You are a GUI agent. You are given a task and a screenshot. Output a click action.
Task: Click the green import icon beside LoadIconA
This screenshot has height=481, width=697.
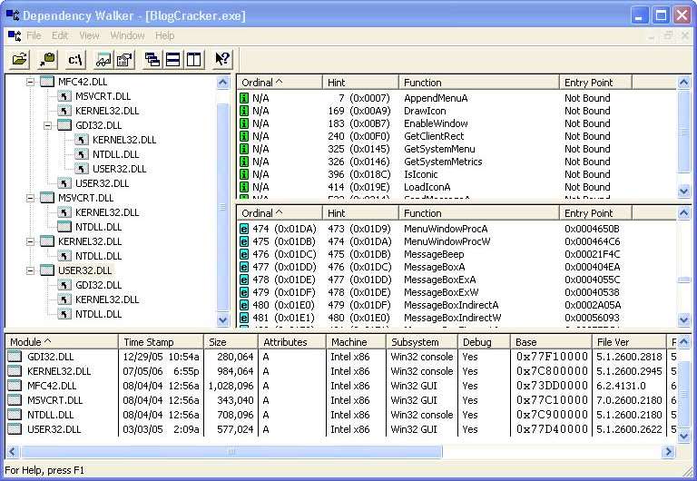click(x=244, y=187)
